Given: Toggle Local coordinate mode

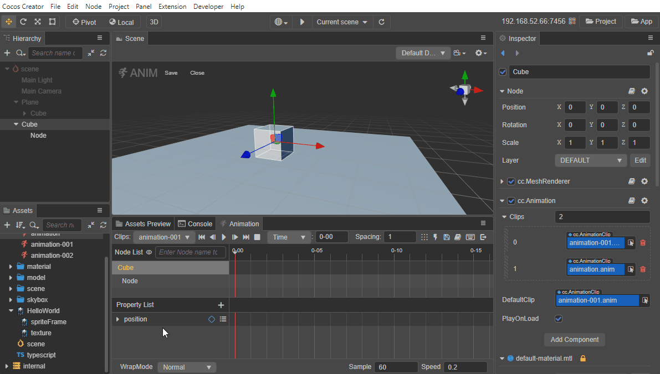Looking at the screenshot, I should tap(121, 22).
